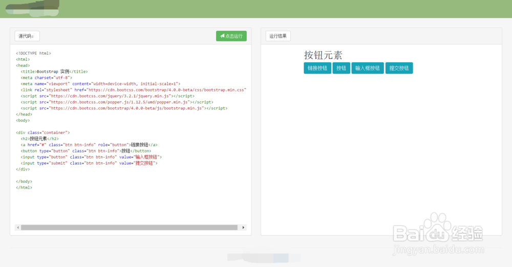Image resolution: width=512 pixels, height=267 pixels.
Task: Click the input type="submit" 提交按钮 code line
Action: [x=89, y=163]
